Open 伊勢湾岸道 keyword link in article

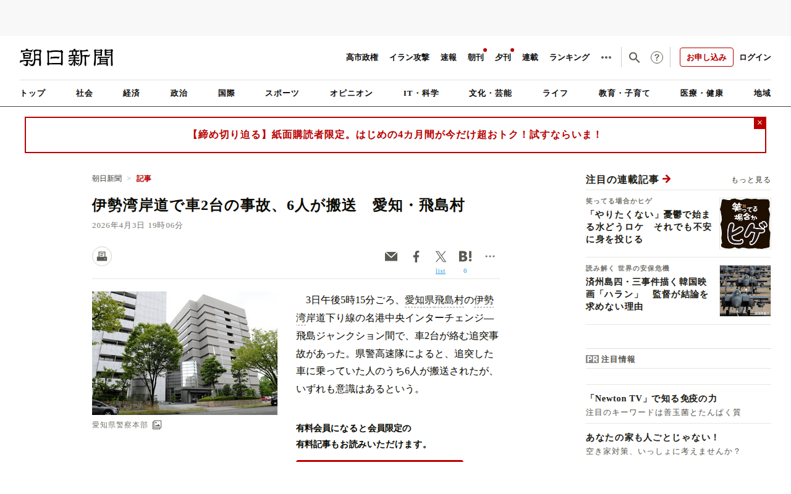484,300
